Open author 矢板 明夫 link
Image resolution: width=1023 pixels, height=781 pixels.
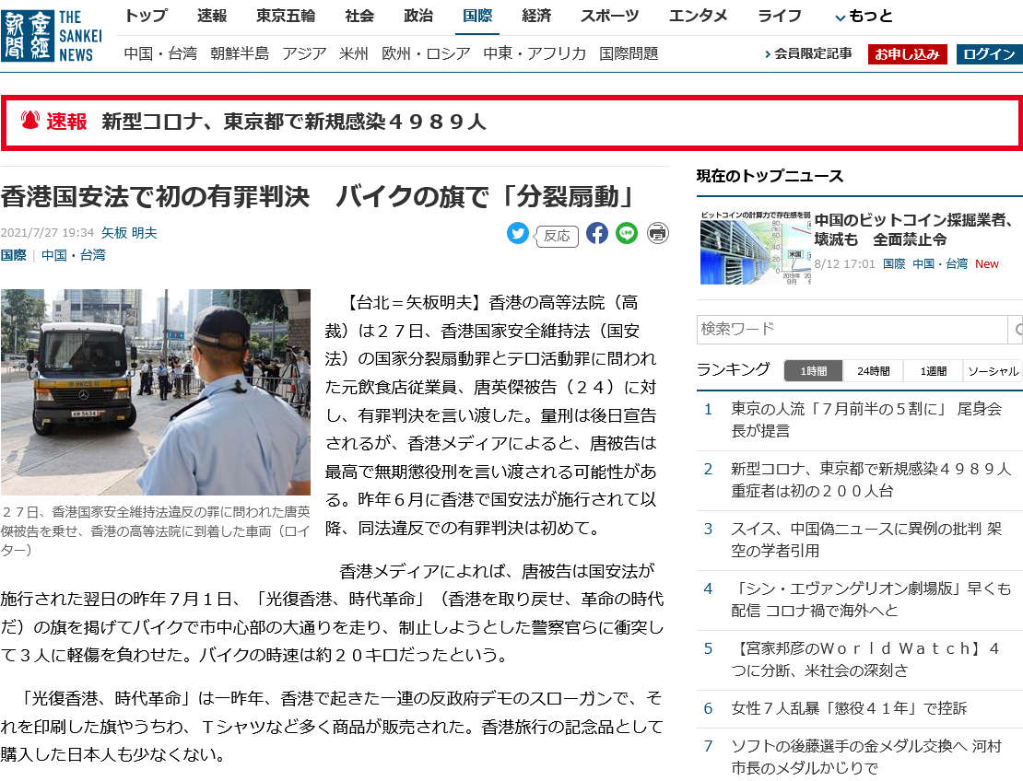pos(129,233)
